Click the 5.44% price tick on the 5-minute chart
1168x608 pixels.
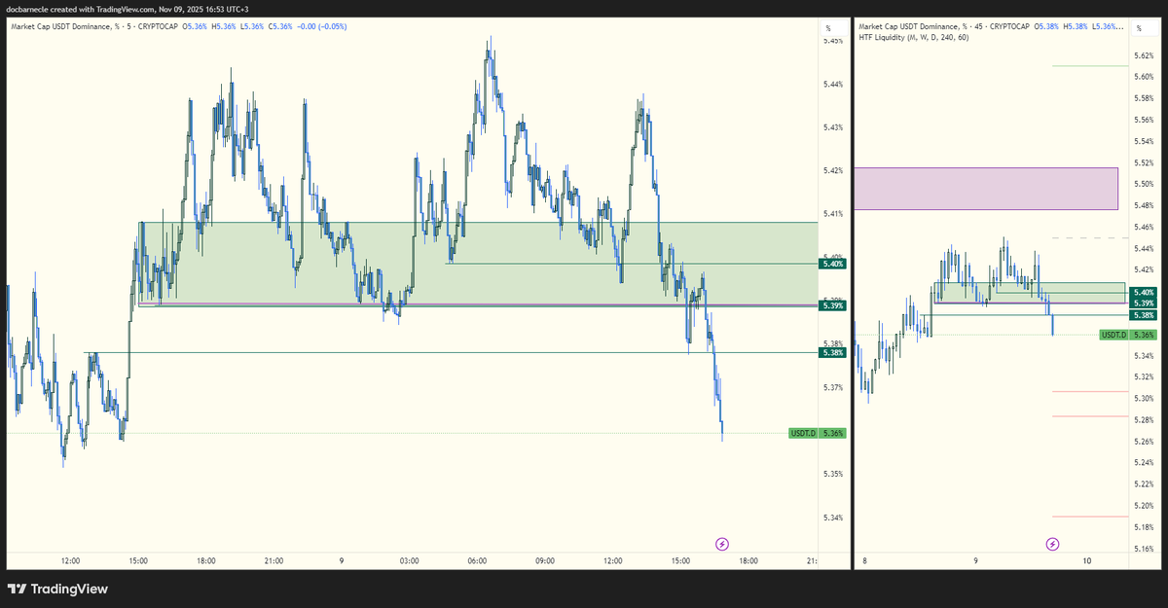(832, 85)
